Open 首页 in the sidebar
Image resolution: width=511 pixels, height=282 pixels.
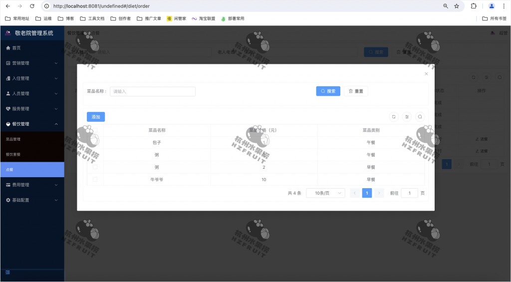[x=32, y=48]
